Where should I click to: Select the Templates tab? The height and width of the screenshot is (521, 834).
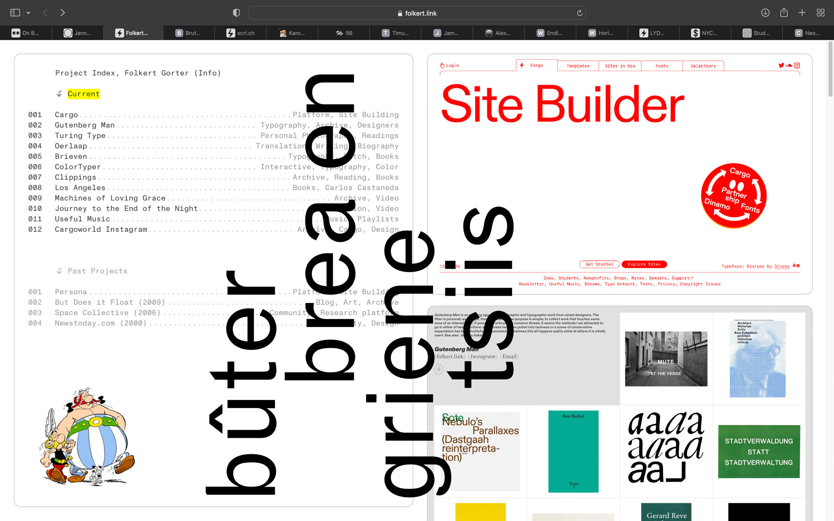(x=578, y=66)
